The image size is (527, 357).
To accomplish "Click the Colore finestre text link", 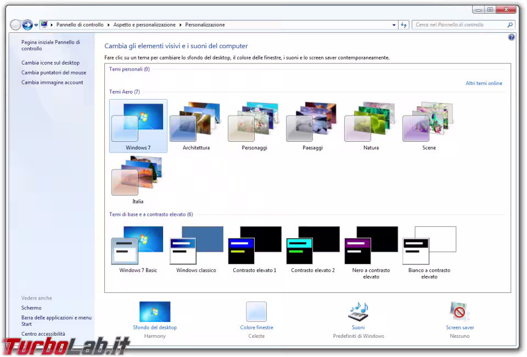I will 256,327.
